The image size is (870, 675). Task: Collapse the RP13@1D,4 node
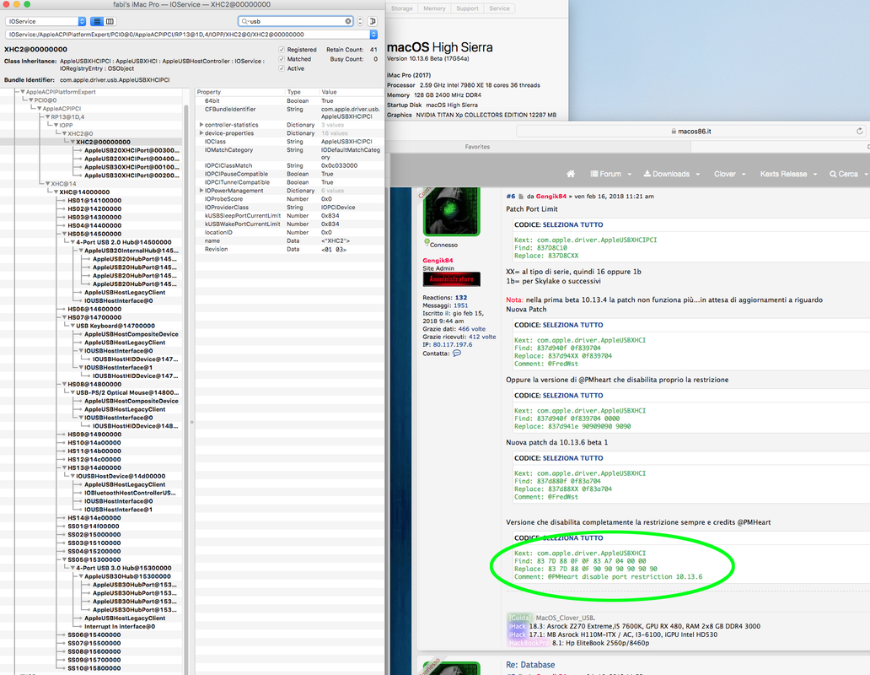(x=48, y=117)
